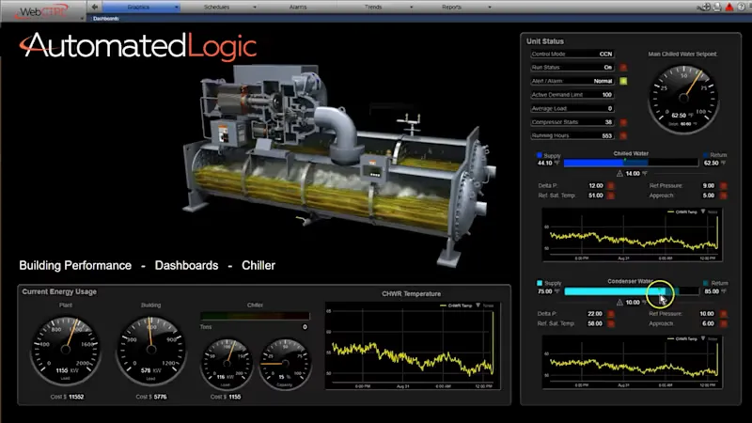752x423 pixels.
Task: Click the crosshair icon beside the printer
Action: pos(705,7)
